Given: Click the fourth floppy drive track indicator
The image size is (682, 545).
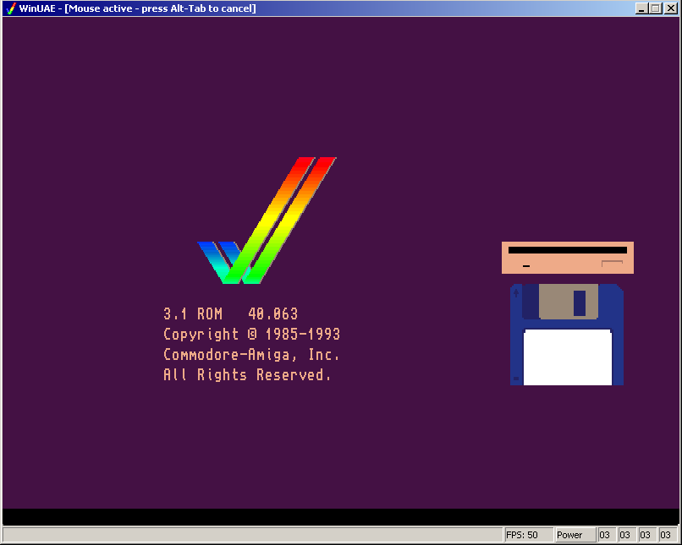Looking at the screenshot, I should click(666, 535).
